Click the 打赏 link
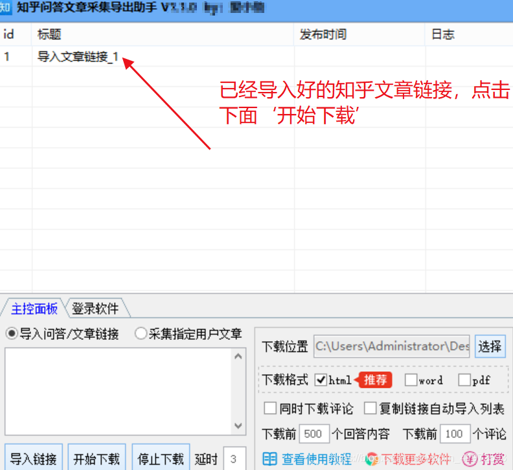 (492, 459)
